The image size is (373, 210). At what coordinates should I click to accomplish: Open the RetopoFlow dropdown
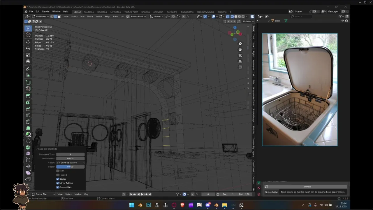click(138, 17)
